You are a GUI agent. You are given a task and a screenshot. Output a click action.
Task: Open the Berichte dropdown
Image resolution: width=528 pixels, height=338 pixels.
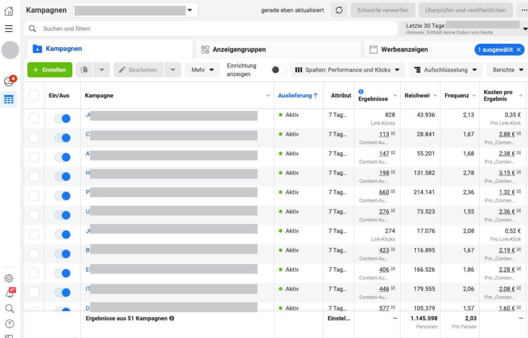(x=508, y=70)
